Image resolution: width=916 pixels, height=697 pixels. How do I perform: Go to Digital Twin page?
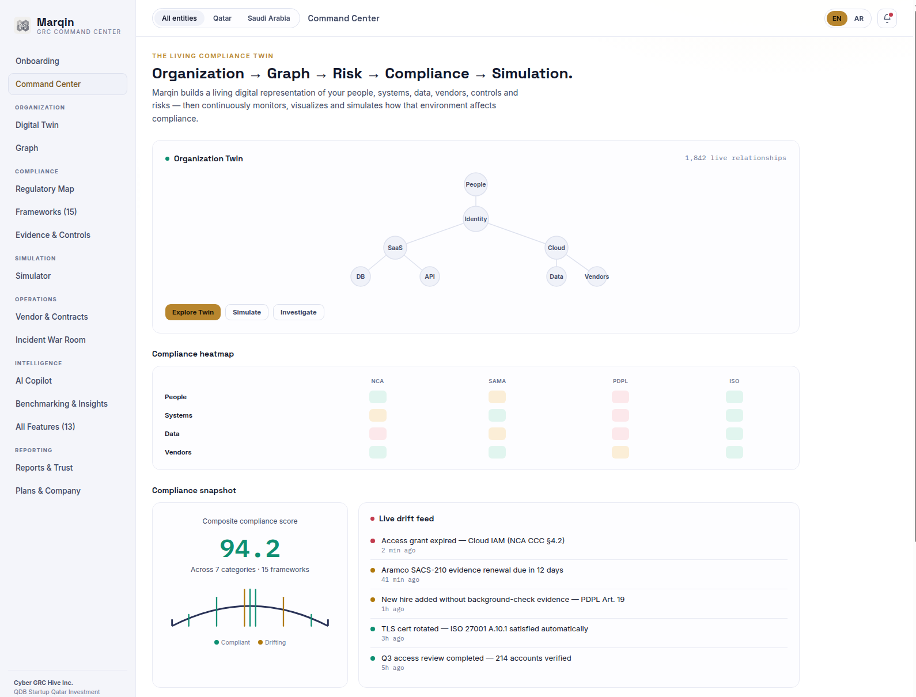67,125
